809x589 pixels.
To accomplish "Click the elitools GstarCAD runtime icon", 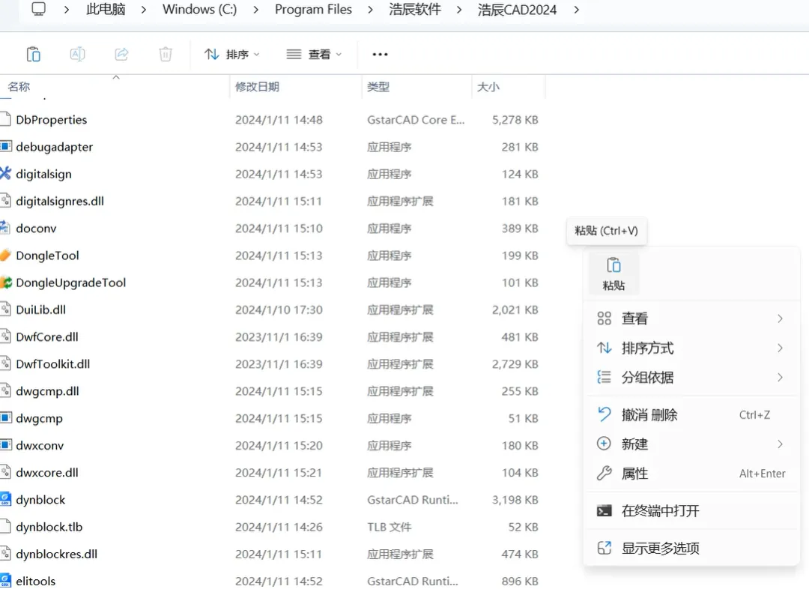I will click(x=5, y=581).
